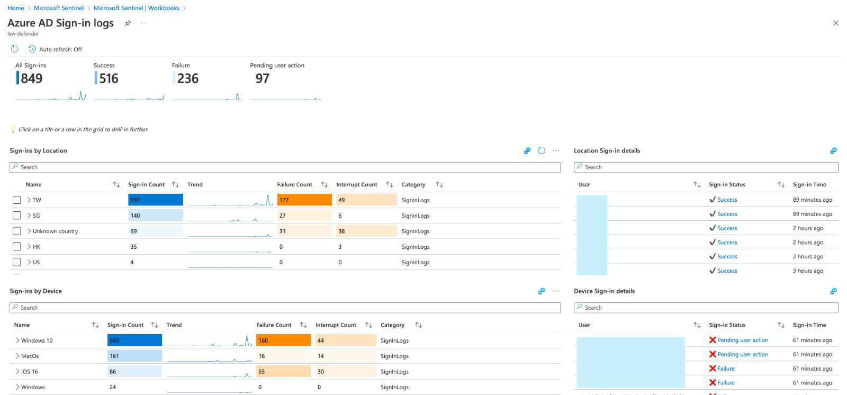Open the ellipsis menu beside the workbook title

[x=142, y=23]
